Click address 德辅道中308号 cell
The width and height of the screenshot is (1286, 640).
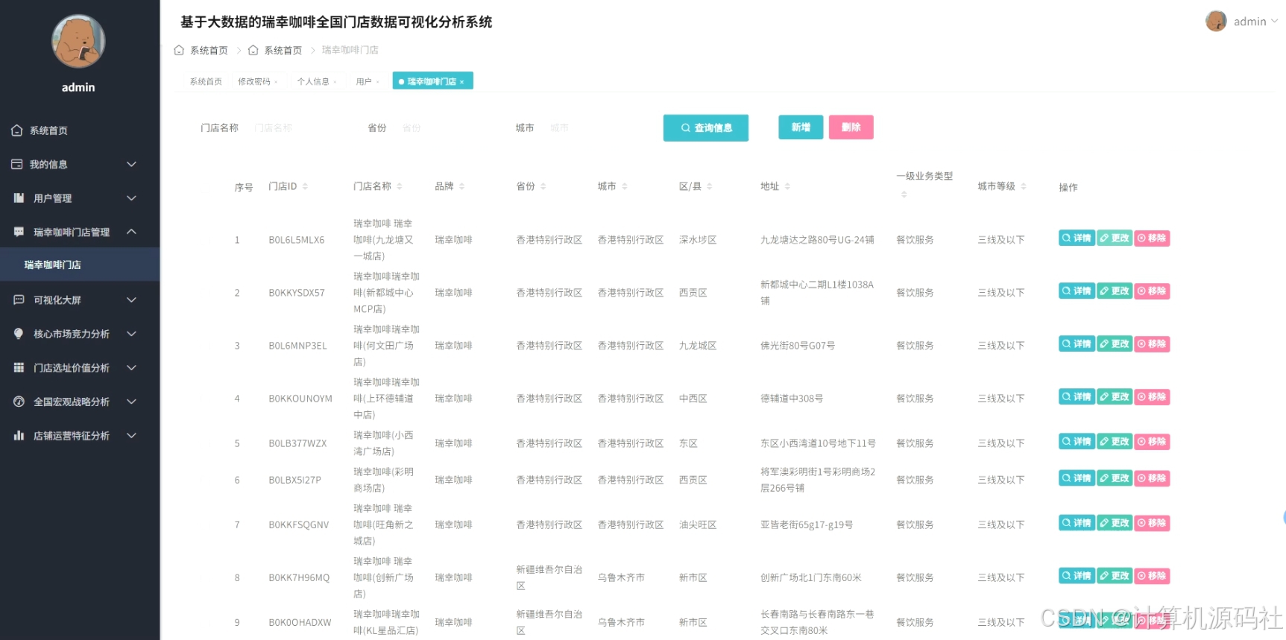(x=792, y=399)
